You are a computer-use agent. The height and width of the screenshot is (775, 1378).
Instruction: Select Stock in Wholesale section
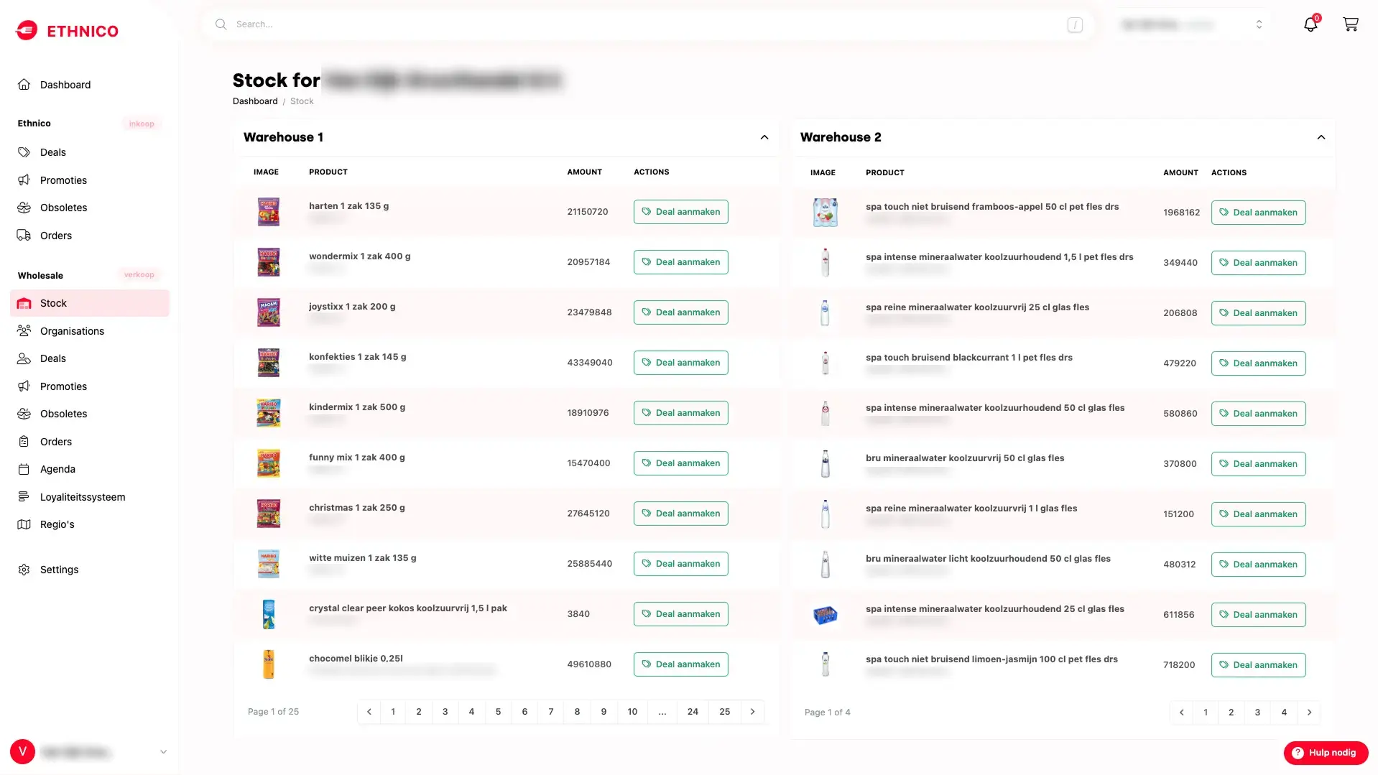click(90, 303)
